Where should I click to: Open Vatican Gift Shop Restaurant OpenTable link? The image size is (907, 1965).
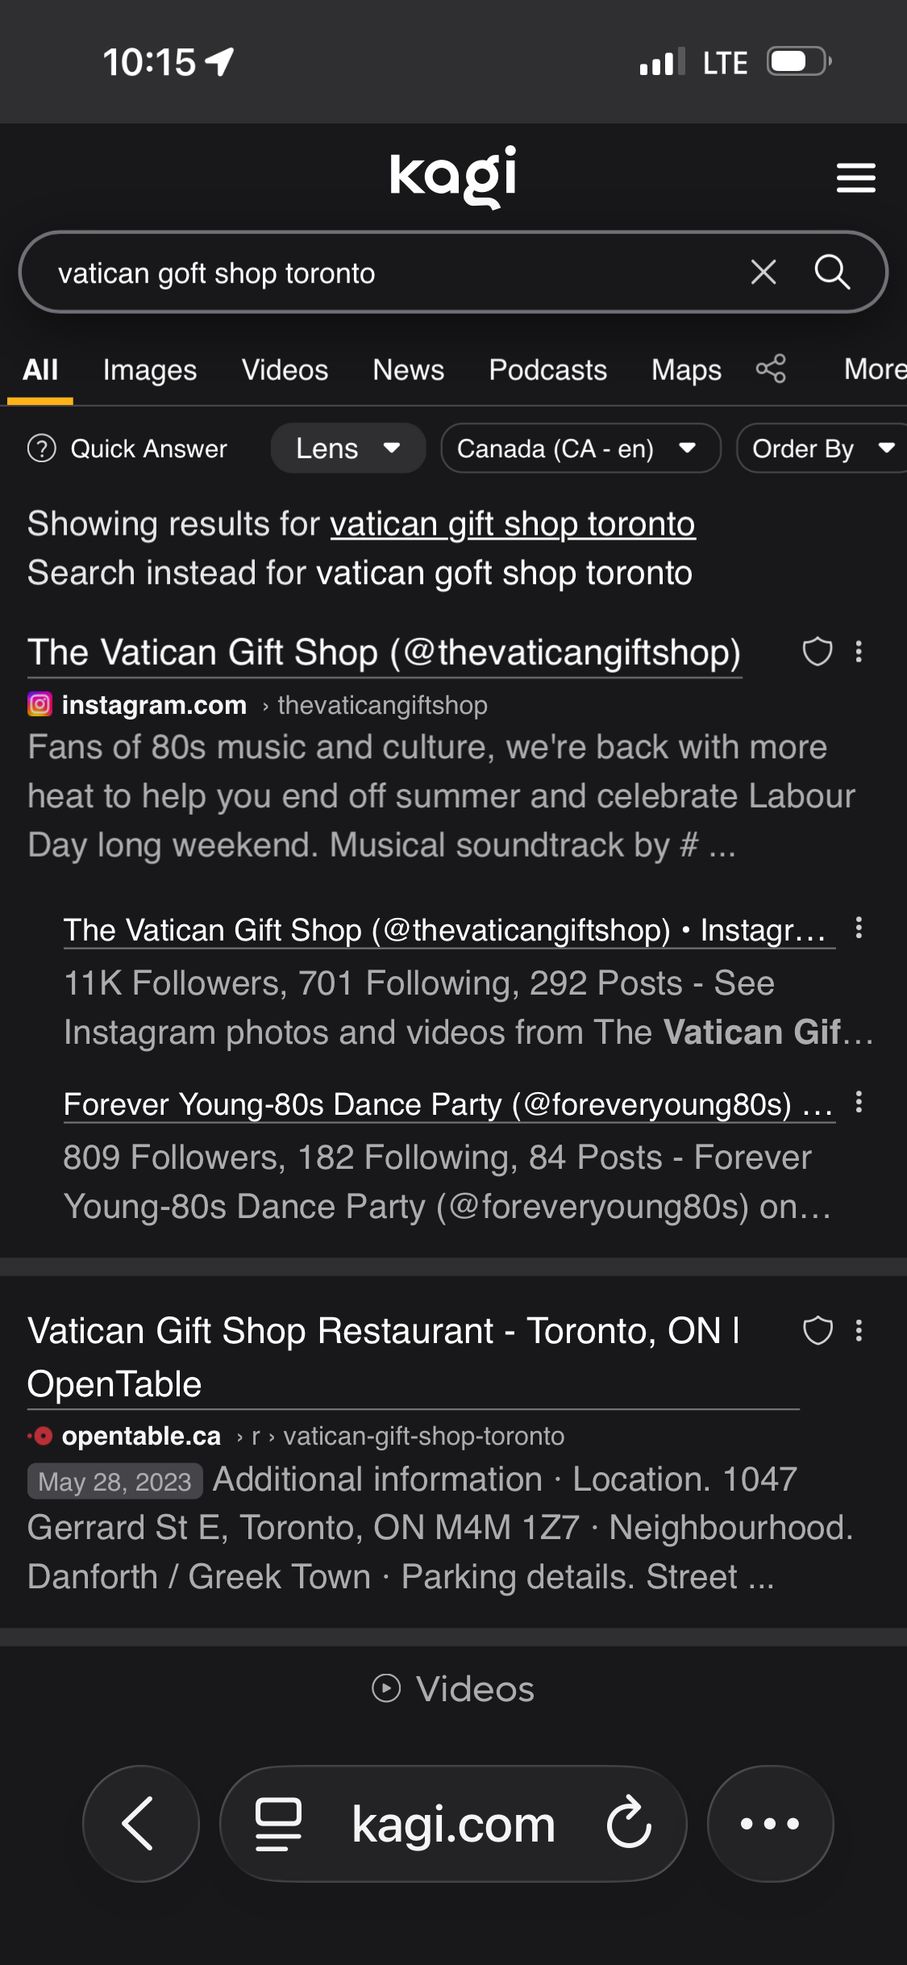coord(384,1357)
